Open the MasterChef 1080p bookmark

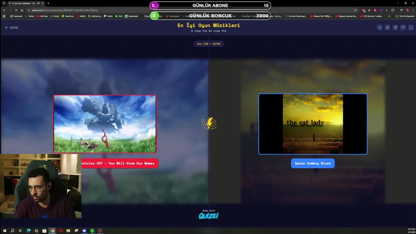tap(321, 16)
